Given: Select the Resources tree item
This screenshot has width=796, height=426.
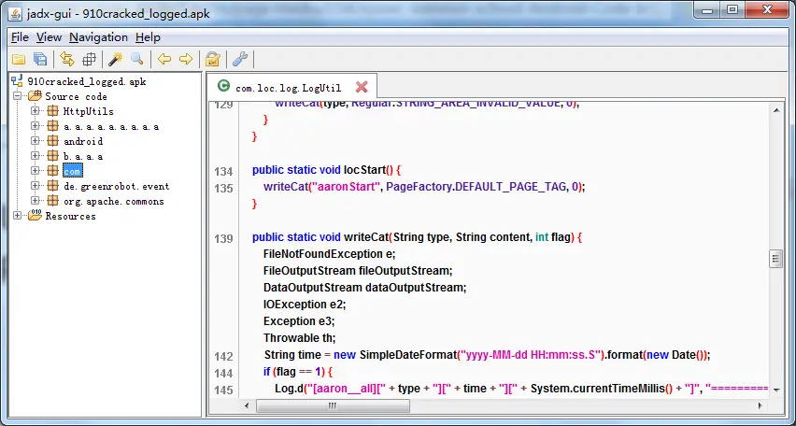Looking at the screenshot, I should [x=70, y=216].
